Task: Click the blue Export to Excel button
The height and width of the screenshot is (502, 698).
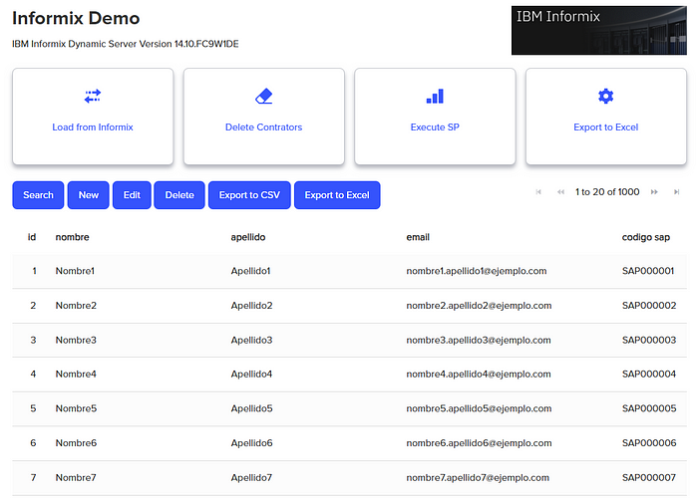Action: point(337,195)
